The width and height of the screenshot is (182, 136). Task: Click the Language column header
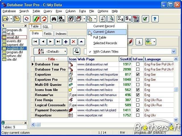159,59
